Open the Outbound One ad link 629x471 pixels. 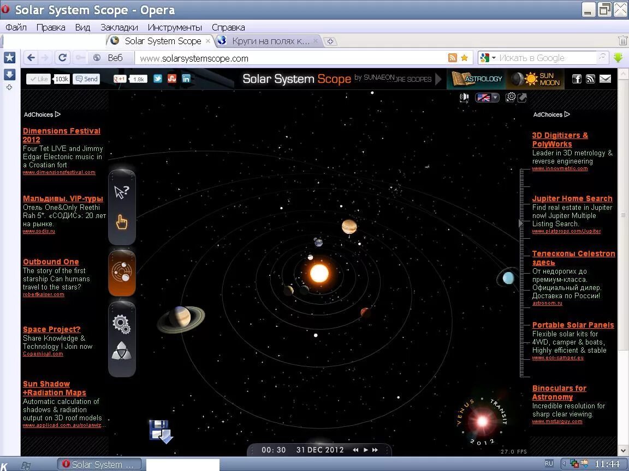51,262
